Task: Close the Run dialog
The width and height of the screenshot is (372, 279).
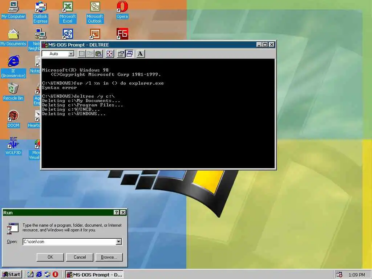Action: 123,212
